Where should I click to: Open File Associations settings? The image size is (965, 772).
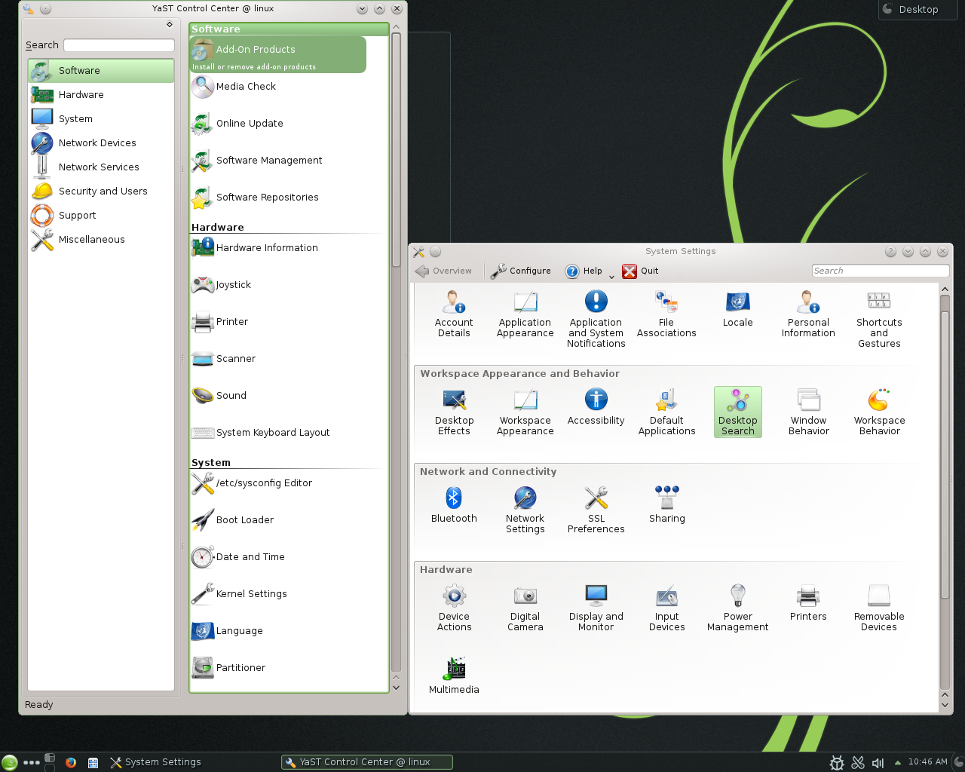[x=666, y=314]
